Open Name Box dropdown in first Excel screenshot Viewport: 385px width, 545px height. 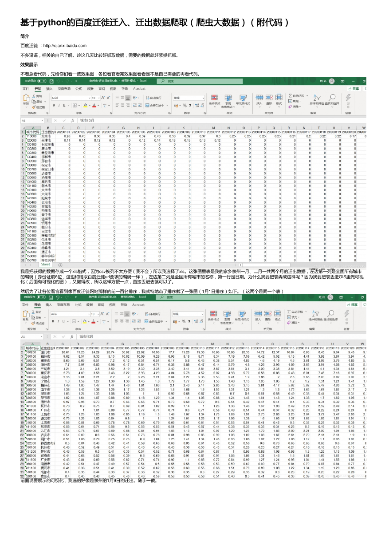point(42,120)
